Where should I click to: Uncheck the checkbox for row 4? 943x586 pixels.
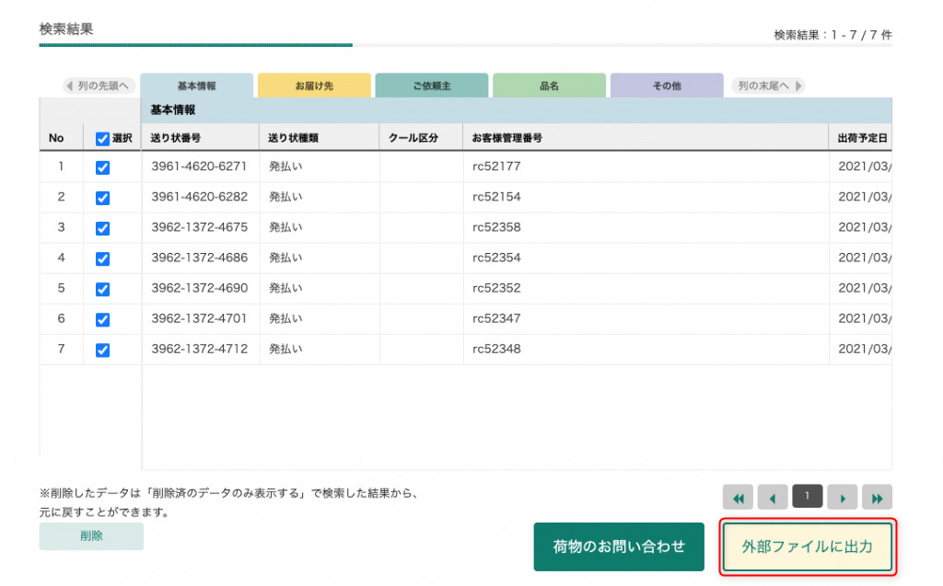click(x=103, y=259)
